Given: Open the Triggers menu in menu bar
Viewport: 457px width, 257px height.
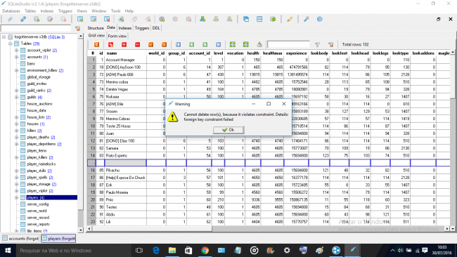Looking at the screenshot, I should click(x=65, y=11).
